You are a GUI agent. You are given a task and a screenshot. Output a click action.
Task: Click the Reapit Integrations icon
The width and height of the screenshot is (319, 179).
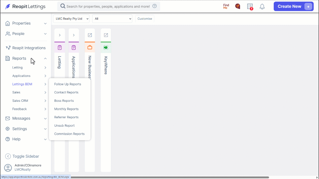point(8,48)
